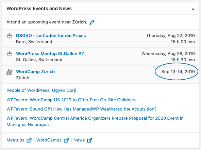
Task: Click the external link icon after Meetups
Action: click(x=29, y=140)
